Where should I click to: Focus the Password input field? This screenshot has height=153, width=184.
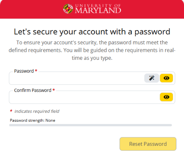tap(77, 78)
